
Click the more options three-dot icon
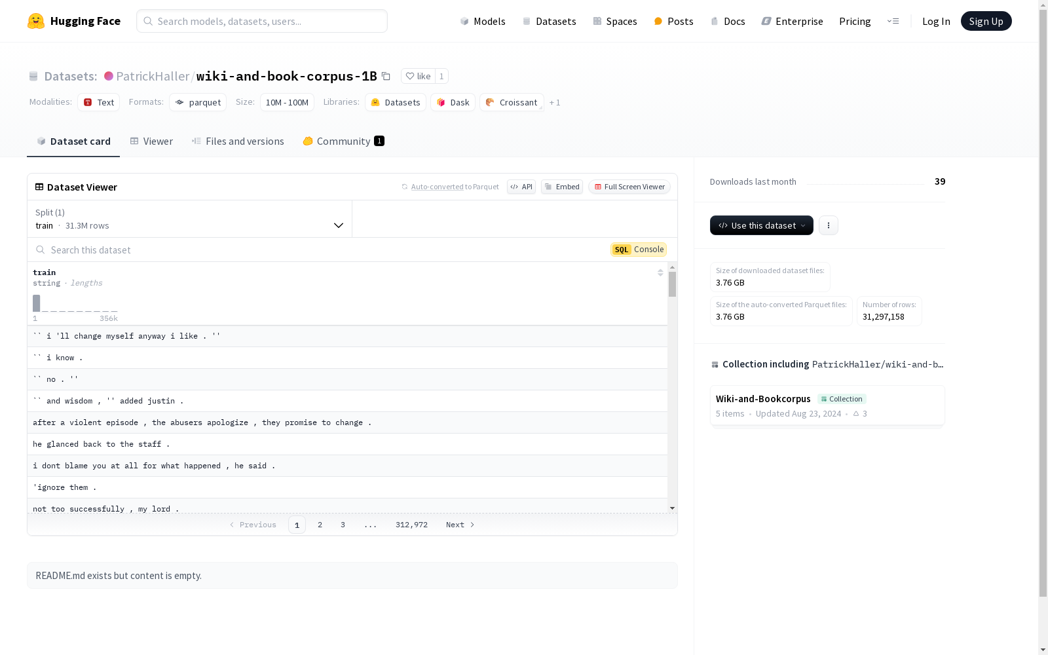pyautogui.click(x=829, y=225)
